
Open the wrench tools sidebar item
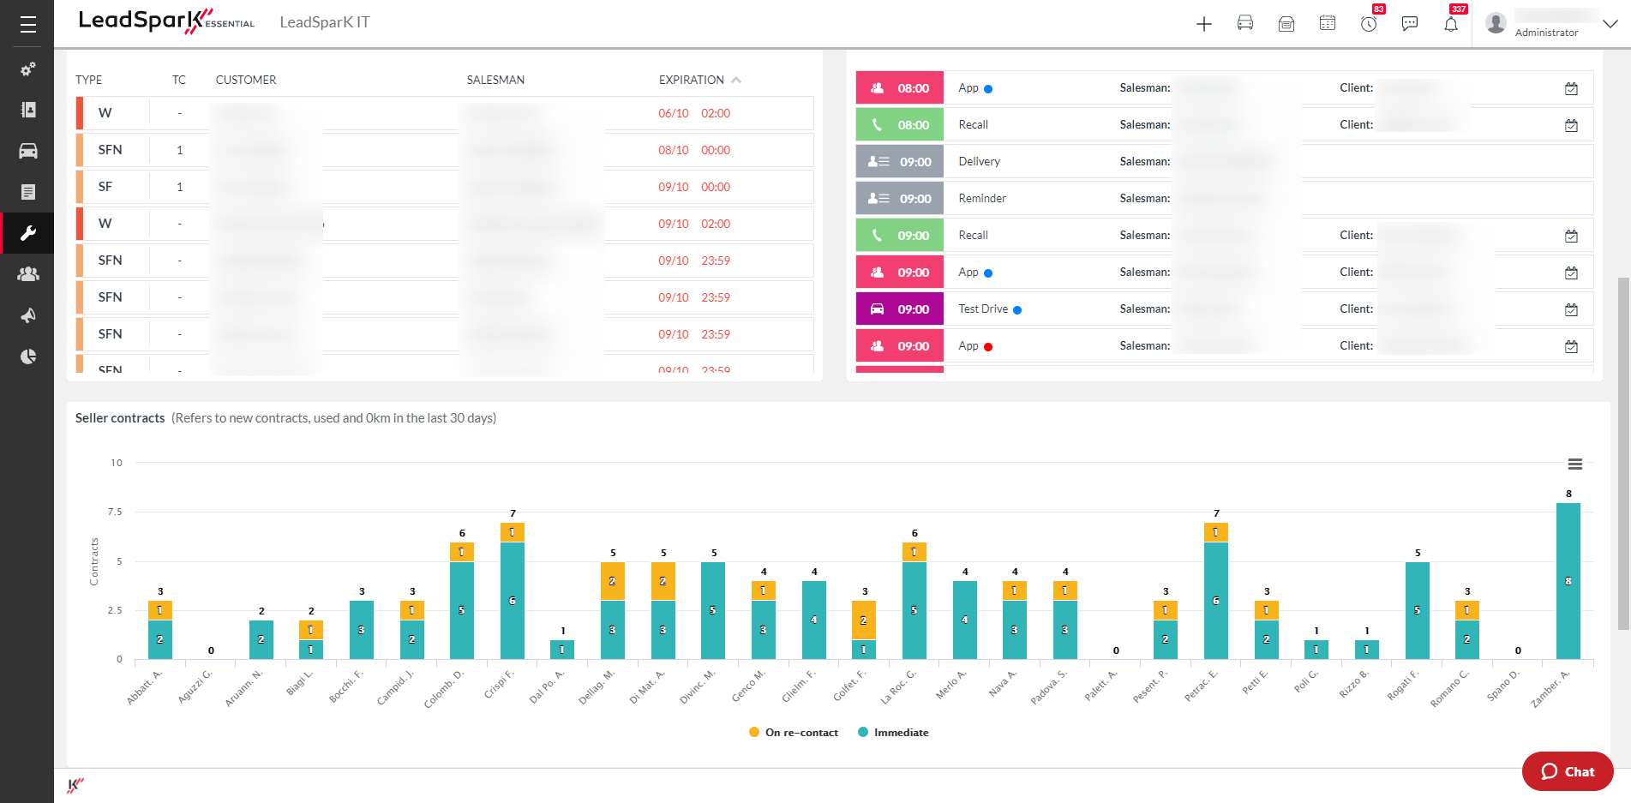(27, 233)
